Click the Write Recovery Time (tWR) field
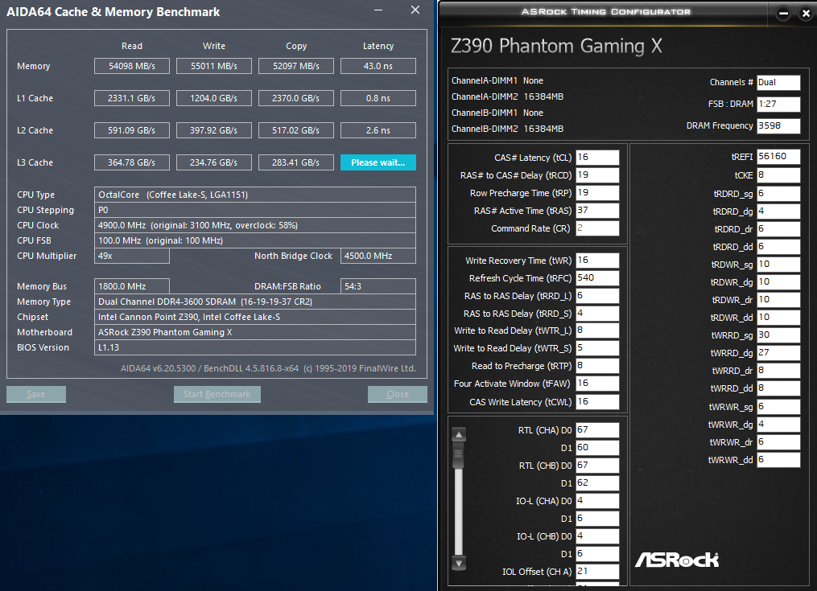 597,261
